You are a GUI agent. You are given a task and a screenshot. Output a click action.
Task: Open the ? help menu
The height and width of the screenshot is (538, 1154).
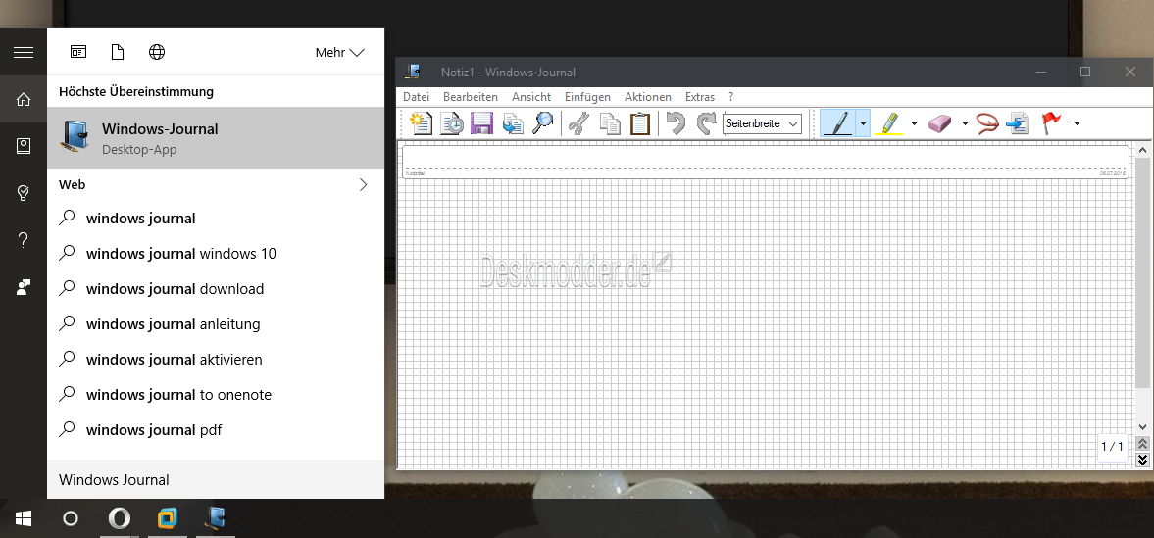730,96
